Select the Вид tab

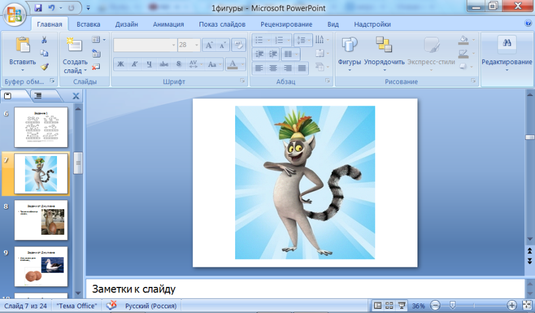click(x=333, y=24)
